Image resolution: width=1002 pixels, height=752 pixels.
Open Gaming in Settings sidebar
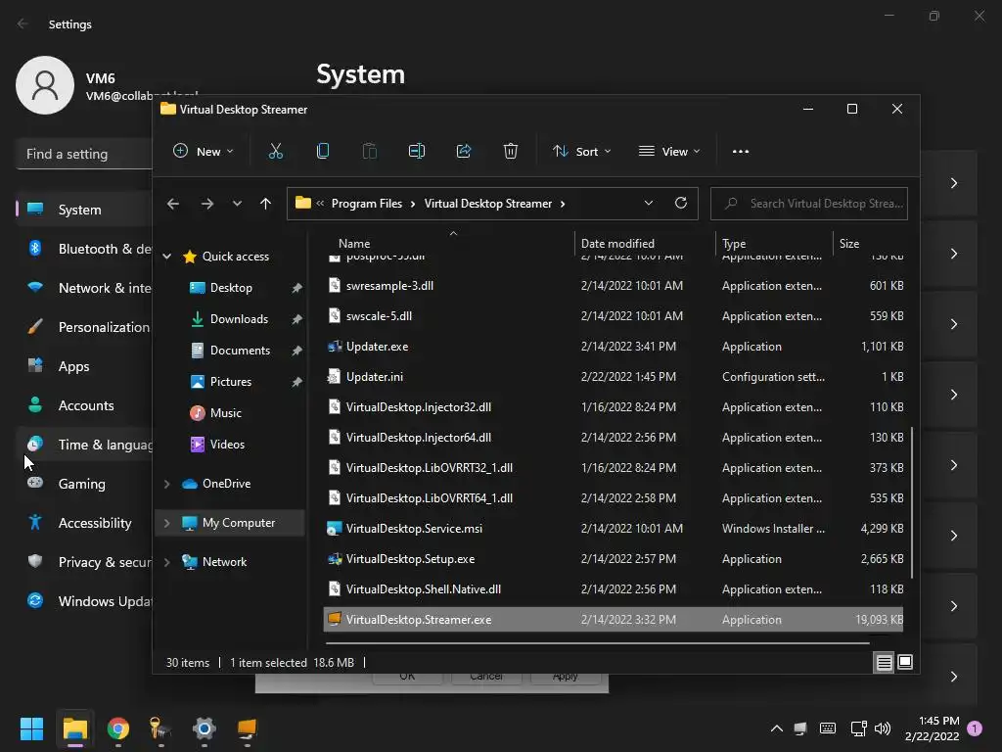pyautogui.click(x=84, y=484)
